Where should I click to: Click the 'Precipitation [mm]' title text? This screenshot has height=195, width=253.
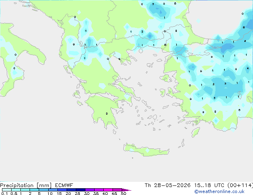click(x=26, y=185)
